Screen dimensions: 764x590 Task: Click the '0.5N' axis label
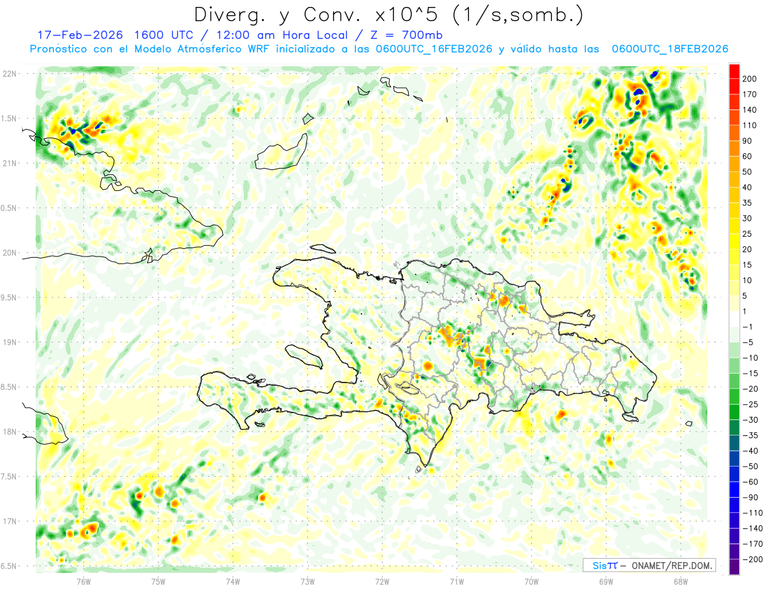click(x=9, y=208)
